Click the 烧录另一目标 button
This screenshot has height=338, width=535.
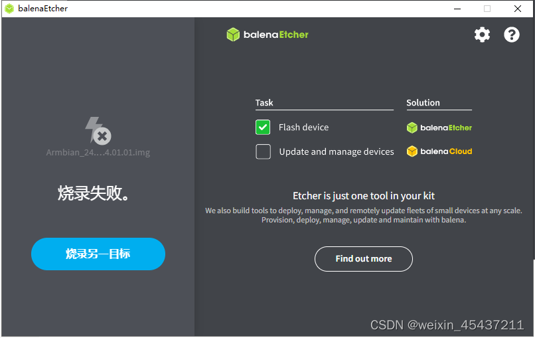(98, 254)
